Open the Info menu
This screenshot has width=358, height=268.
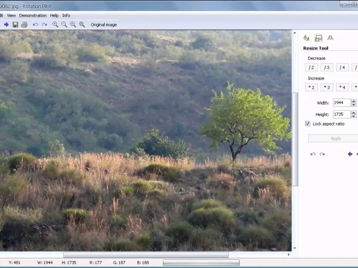pyautogui.click(x=66, y=16)
